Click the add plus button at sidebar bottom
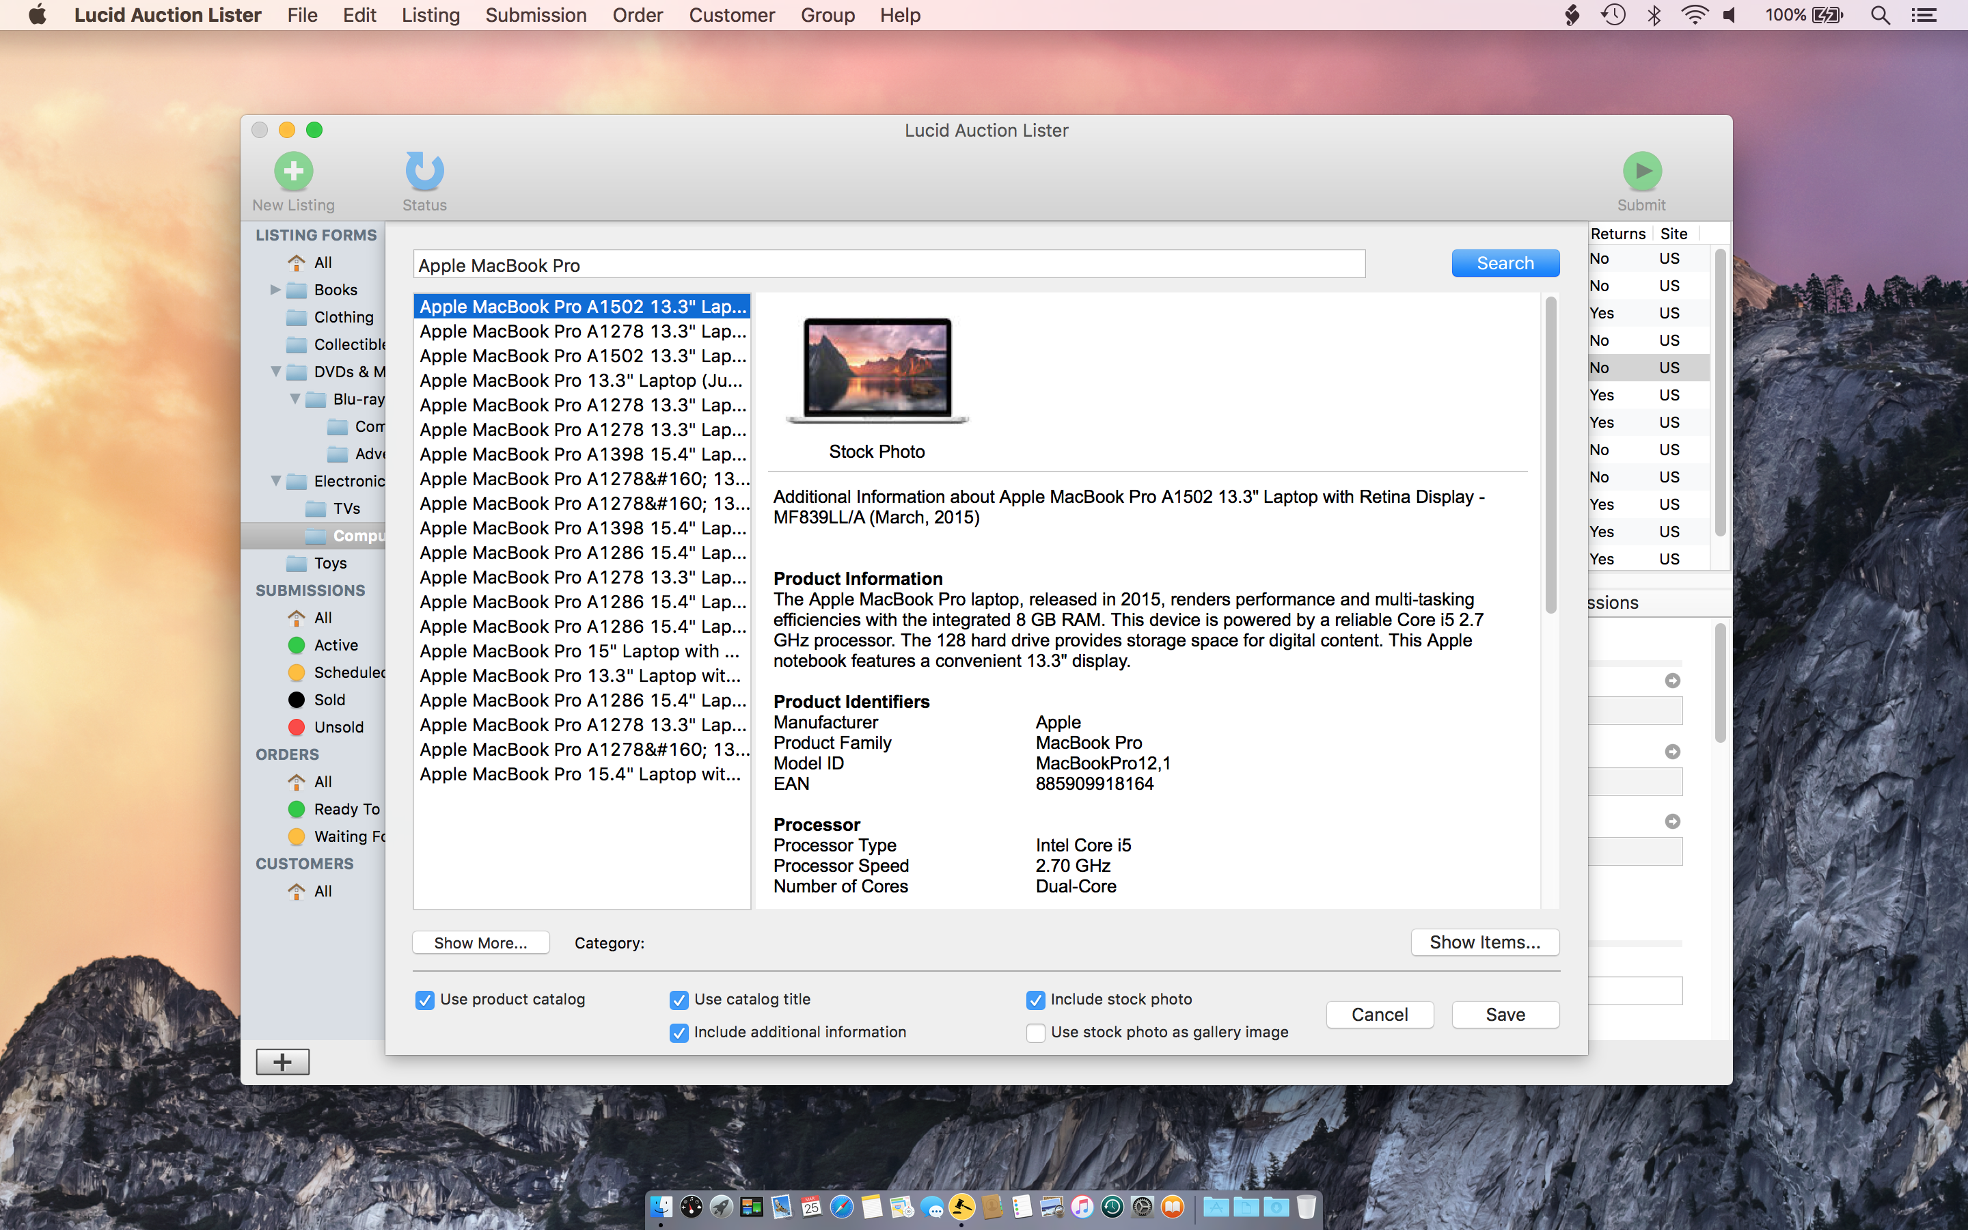1968x1230 pixels. pos(282,1062)
